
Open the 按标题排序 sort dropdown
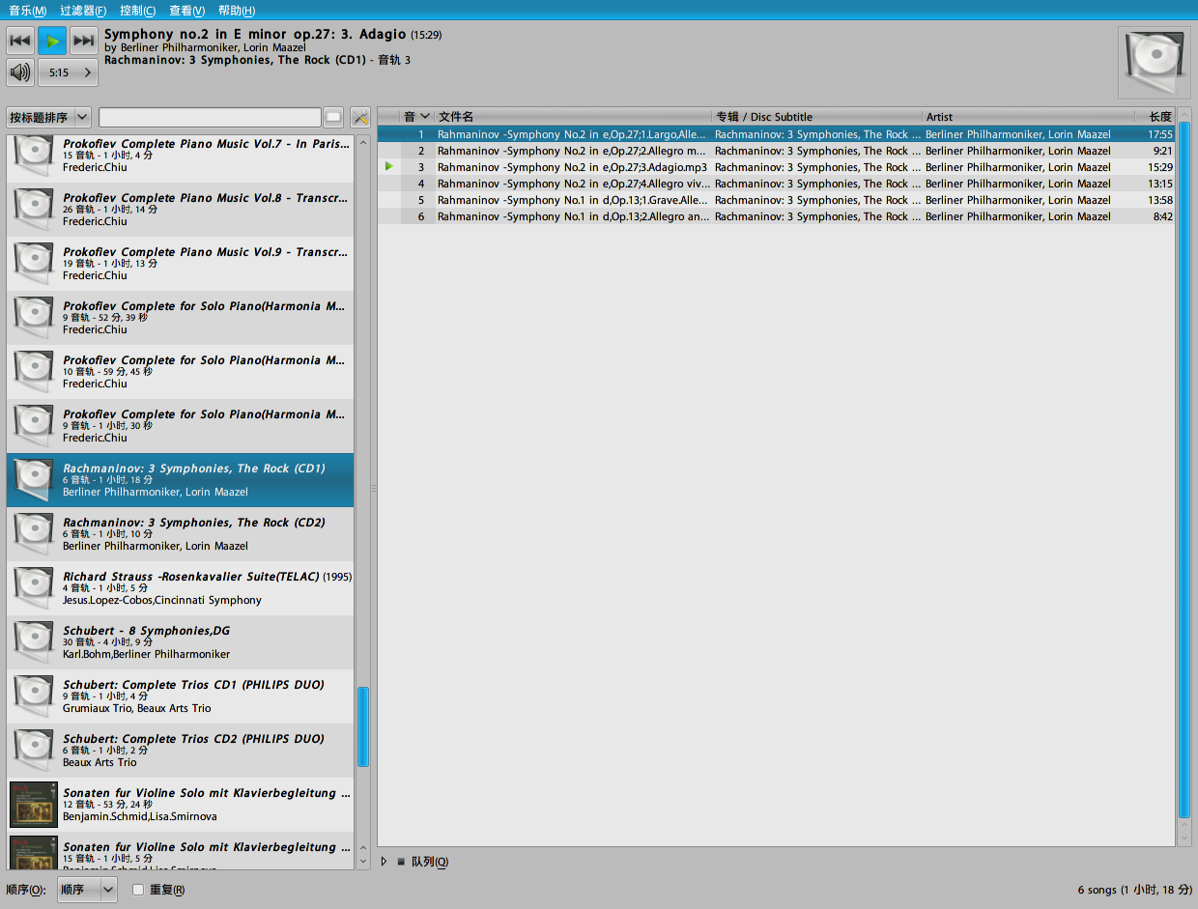coord(48,117)
